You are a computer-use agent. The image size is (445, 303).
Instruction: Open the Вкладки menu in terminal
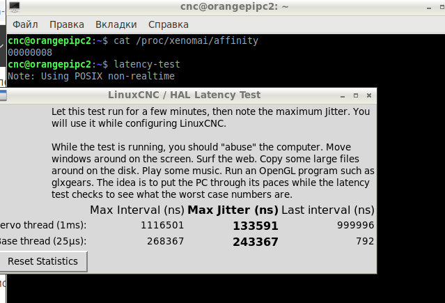pyautogui.click(x=116, y=24)
